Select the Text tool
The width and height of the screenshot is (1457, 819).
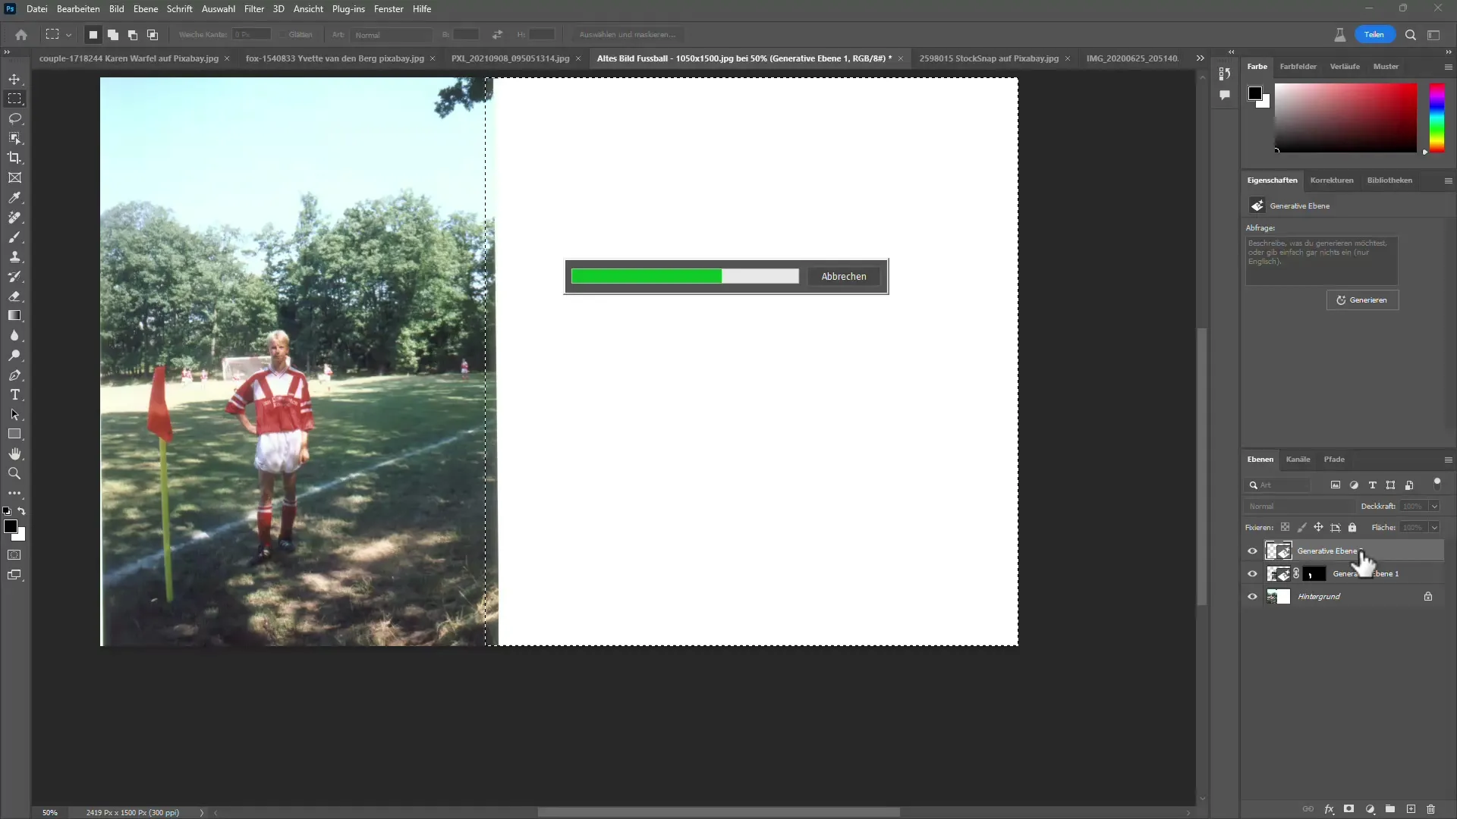(x=14, y=394)
